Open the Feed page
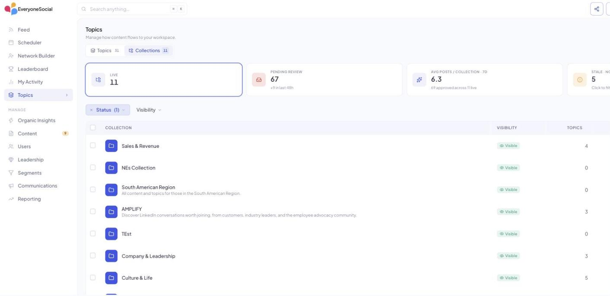Viewport: 610px width, 296px height. (x=24, y=30)
